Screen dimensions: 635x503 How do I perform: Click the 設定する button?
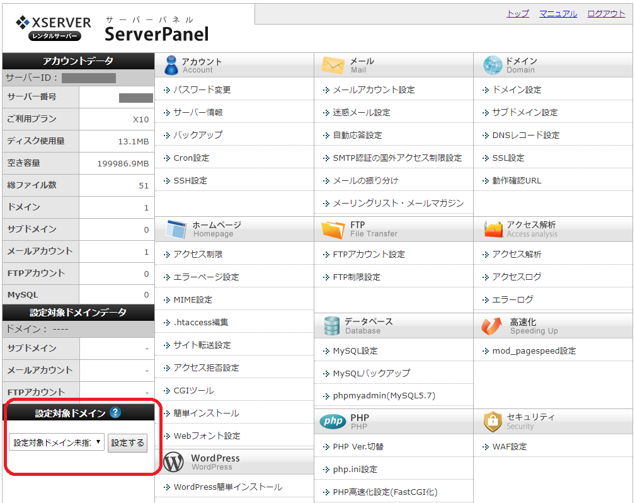pyautogui.click(x=127, y=442)
